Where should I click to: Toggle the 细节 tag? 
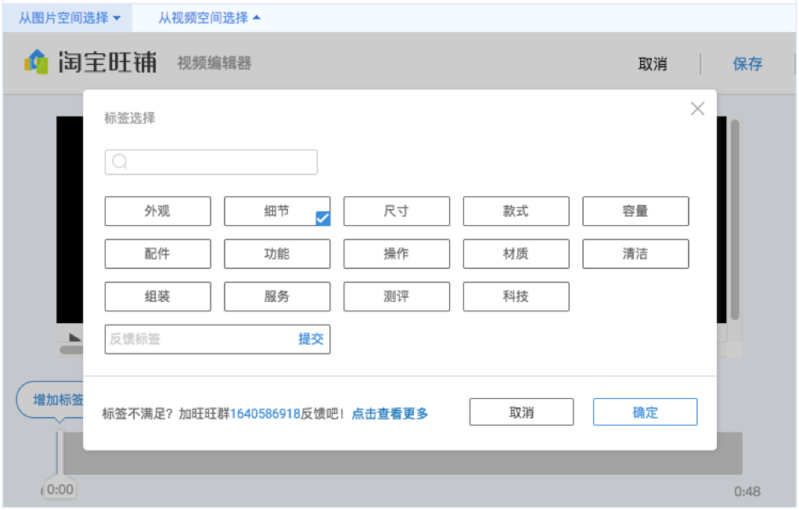coord(277,211)
